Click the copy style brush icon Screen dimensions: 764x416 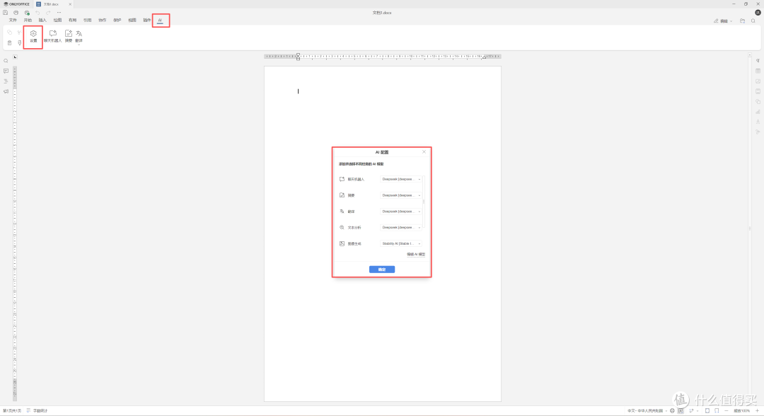20,43
